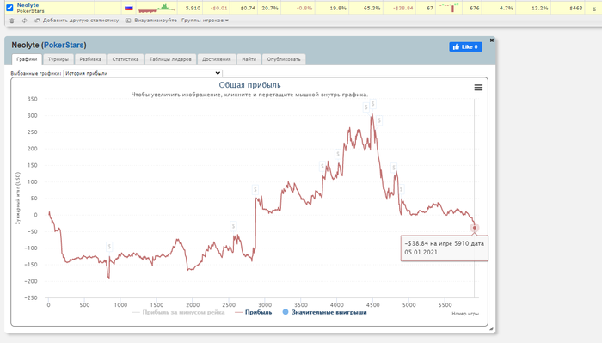The width and height of the screenshot is (602, 343).
Task: Click the $ win marker near game 4000
Action: tap(338, 154)
